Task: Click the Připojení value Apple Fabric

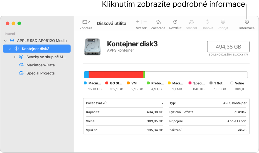Action: point(237,121)
